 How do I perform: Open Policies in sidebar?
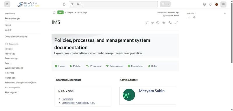[x=9, y=49]
